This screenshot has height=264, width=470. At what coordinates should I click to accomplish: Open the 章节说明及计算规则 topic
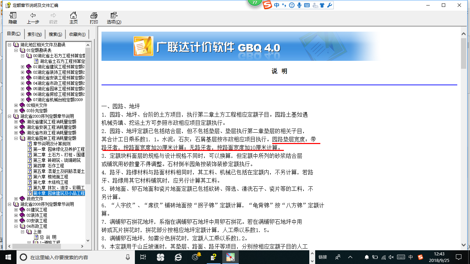click(52, 144)
